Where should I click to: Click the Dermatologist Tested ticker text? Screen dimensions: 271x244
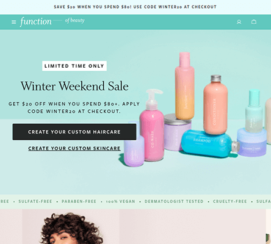[x=174, y=201]
